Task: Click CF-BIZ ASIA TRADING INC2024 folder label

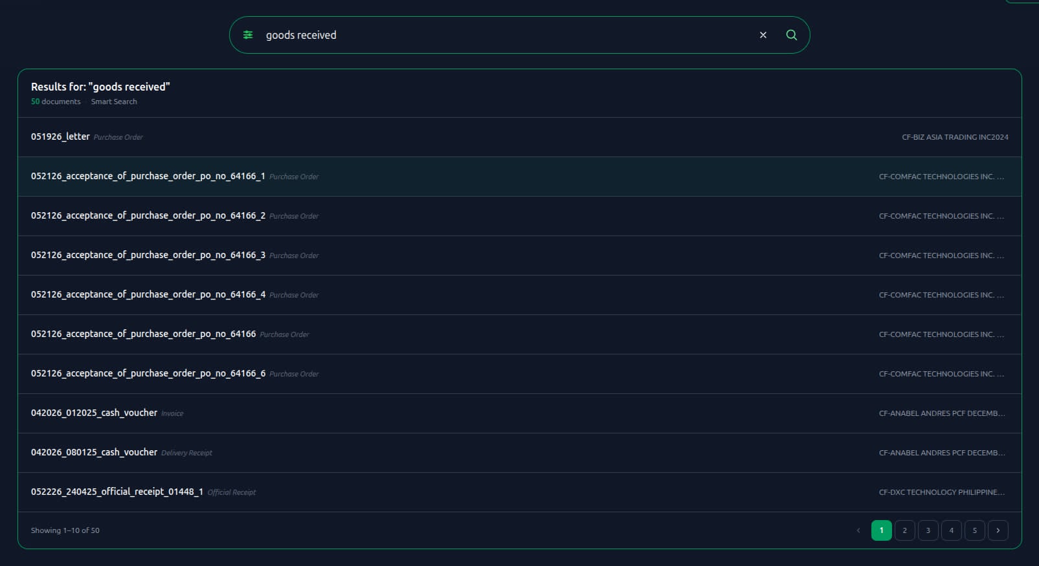Action: (955, 137)
